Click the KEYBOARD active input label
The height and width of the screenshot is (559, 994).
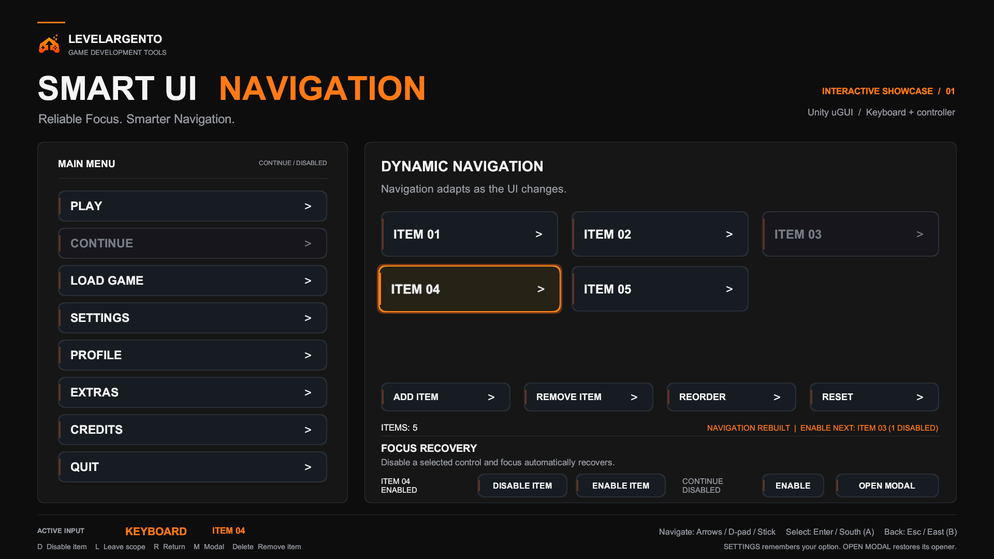pyautogui.click(x=156, y=532)
